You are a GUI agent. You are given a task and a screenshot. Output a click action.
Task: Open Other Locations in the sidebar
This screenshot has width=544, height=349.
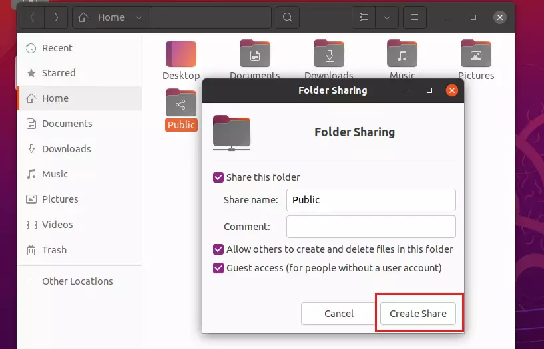point(79,281)
